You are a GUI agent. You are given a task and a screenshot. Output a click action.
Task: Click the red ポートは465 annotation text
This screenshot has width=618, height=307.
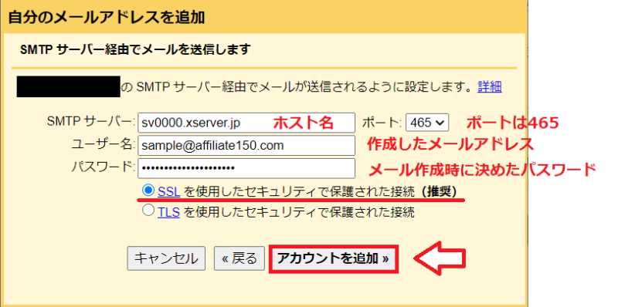(x=513, y=123)
